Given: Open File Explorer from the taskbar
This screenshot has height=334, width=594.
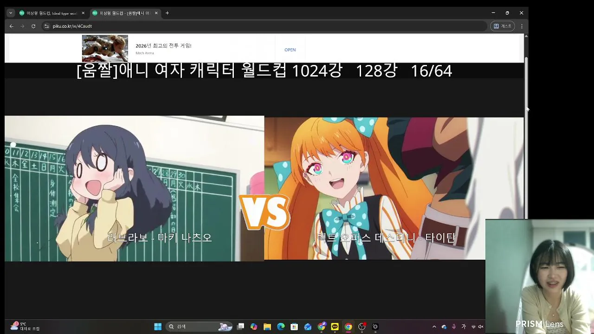Looking at the screenshot, I should pyautogui.click(x=267, y=327).
